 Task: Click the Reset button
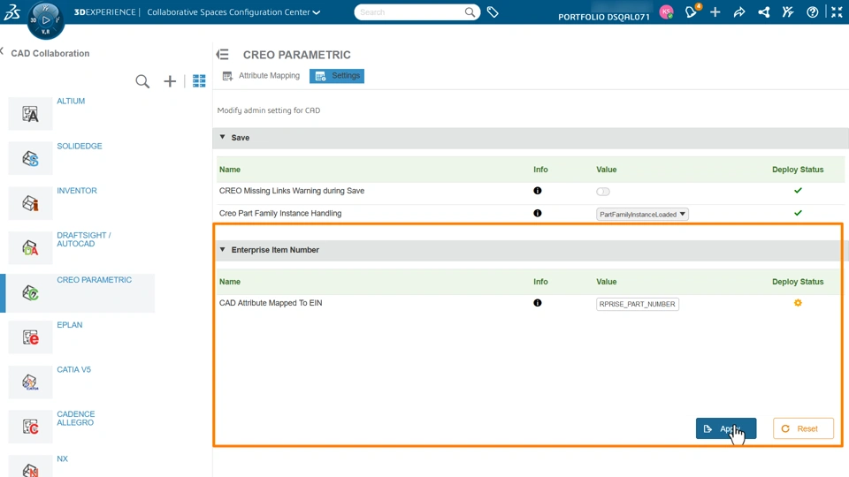pyautogui.click(x=804, y=428)
